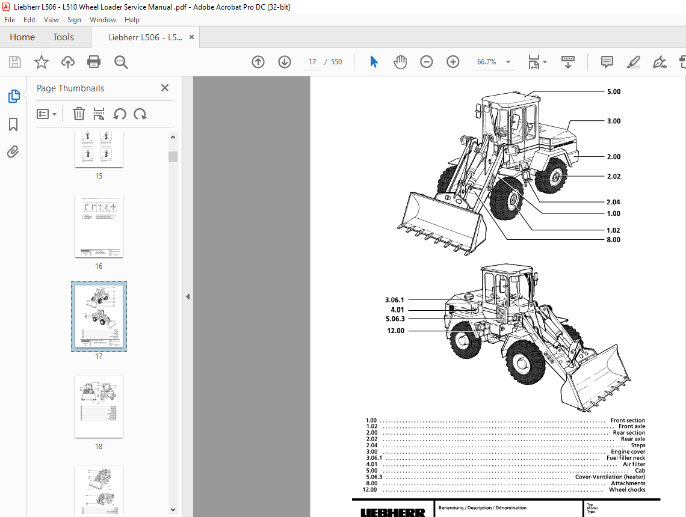Click the fit page width icon
Viewport: 686px width, 517px height.
[534, 62]
